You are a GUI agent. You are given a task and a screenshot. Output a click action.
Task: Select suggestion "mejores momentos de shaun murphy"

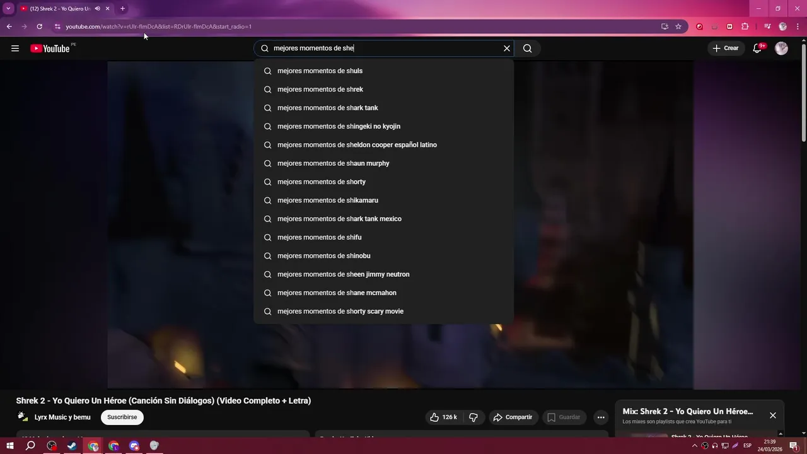pos(383,163)
